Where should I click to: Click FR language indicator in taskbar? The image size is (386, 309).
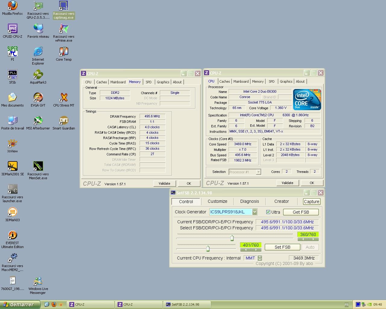[346, 305]
